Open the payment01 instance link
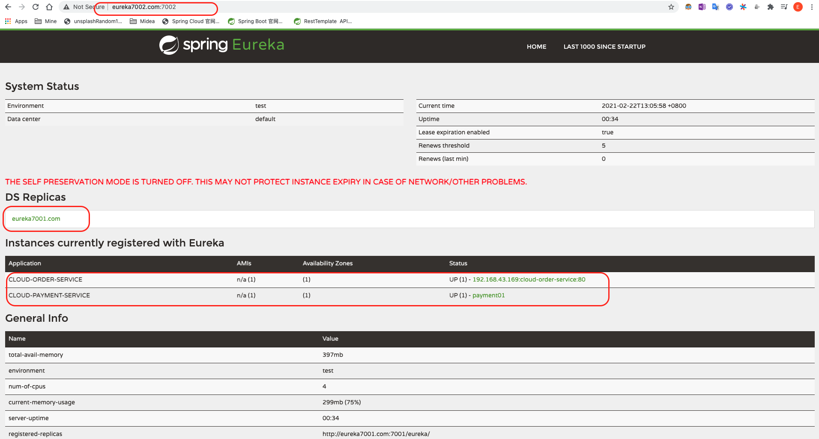The image size is (819, 439). (x=488, y=295)
